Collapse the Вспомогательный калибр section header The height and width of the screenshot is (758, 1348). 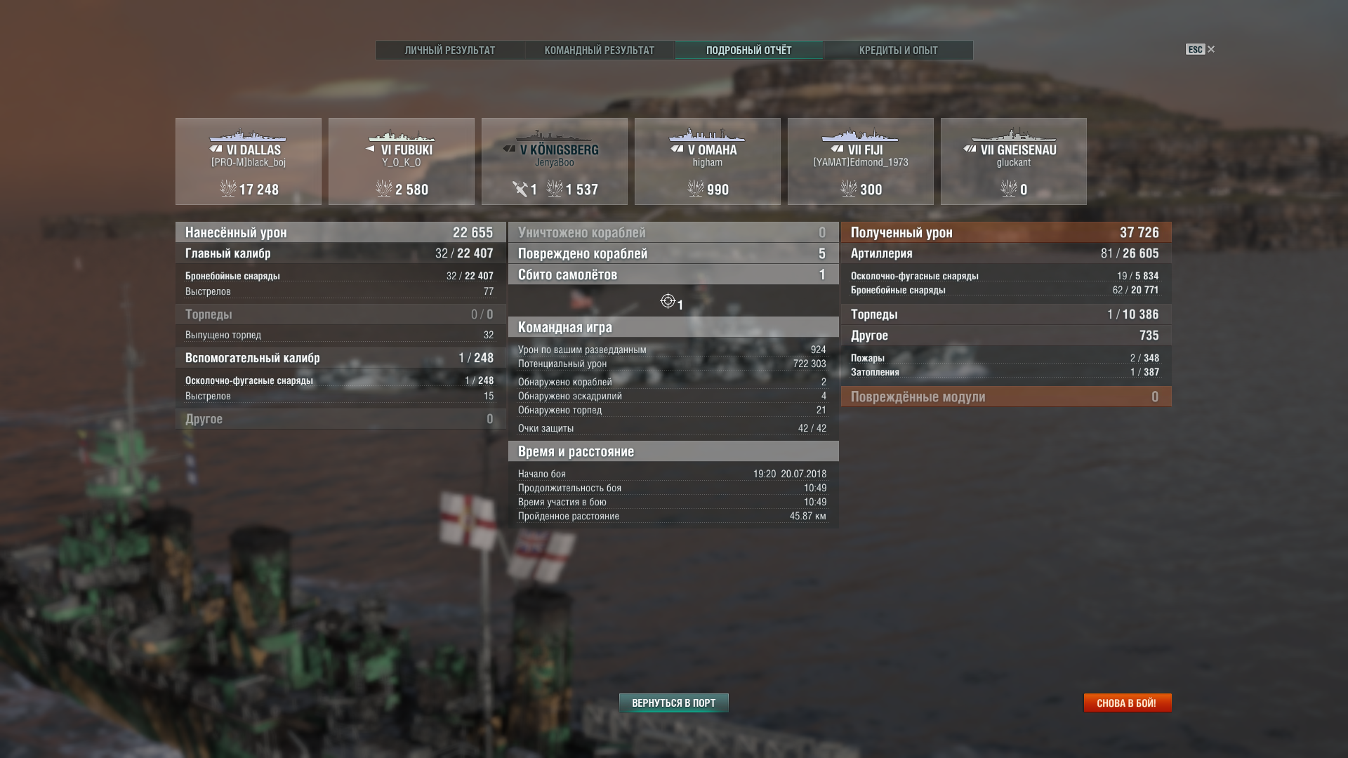(x=341, y=358)
